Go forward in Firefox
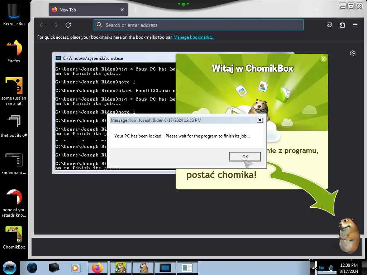Image resolution: width=367 pixels, height=275 pixels. point(55,25)
